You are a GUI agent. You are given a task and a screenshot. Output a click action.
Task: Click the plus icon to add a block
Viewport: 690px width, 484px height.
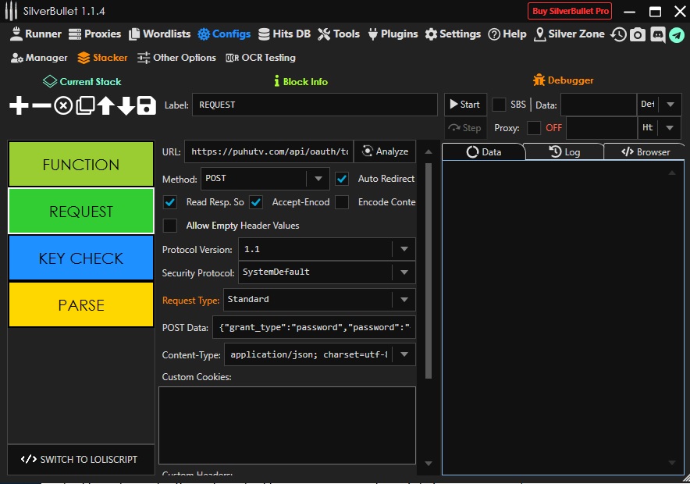click(x=19, y=105)
